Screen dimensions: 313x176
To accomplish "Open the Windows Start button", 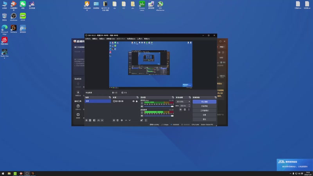I will coord(3,174).
